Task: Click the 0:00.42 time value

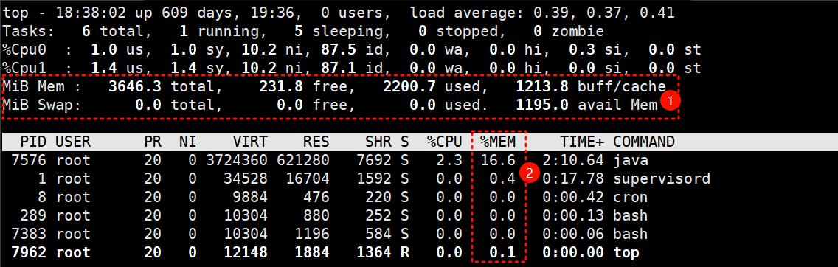Action: tap(573, 197)
